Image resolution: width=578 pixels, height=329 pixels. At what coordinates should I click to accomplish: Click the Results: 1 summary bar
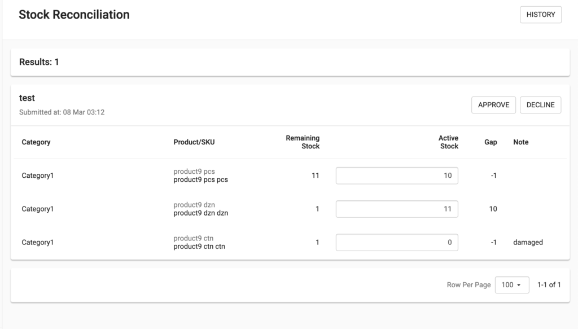click(x=290, y=62)
